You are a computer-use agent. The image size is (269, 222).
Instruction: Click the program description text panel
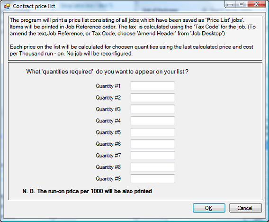135,38
